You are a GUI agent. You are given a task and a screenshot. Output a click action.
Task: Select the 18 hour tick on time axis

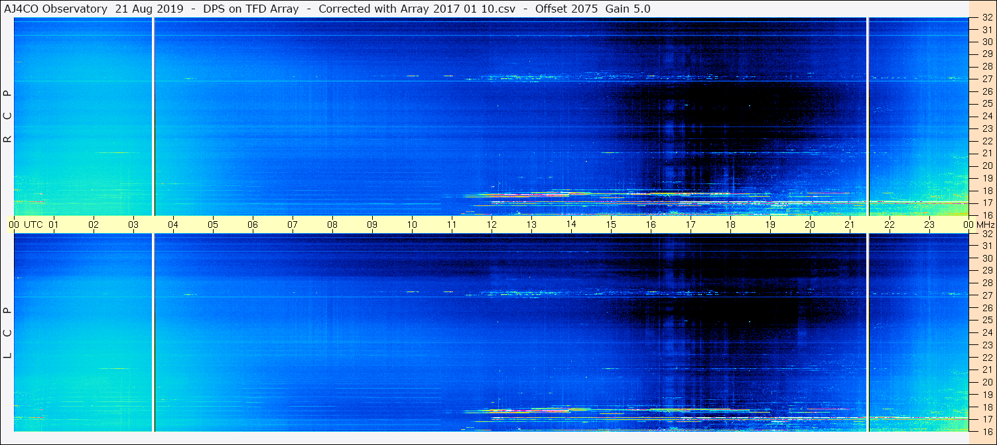[x=730, y=224]
